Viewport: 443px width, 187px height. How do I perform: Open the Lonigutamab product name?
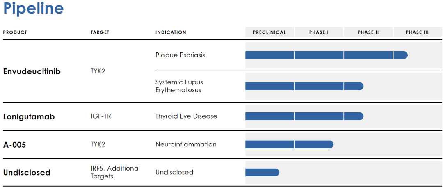pos(29,116)
